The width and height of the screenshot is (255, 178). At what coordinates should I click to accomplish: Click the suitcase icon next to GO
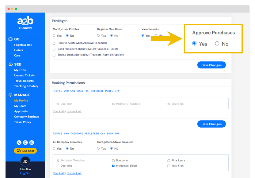[10, 39]
